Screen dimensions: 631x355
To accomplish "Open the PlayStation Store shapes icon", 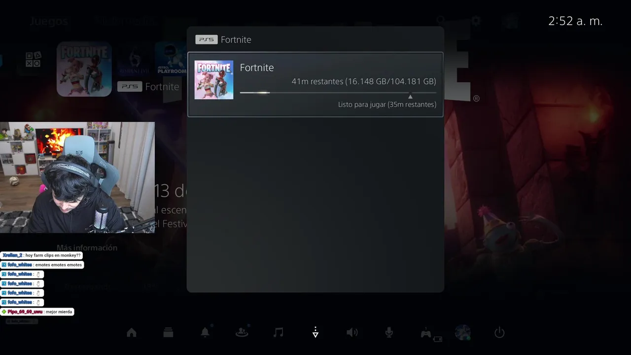I will [34, 59].
